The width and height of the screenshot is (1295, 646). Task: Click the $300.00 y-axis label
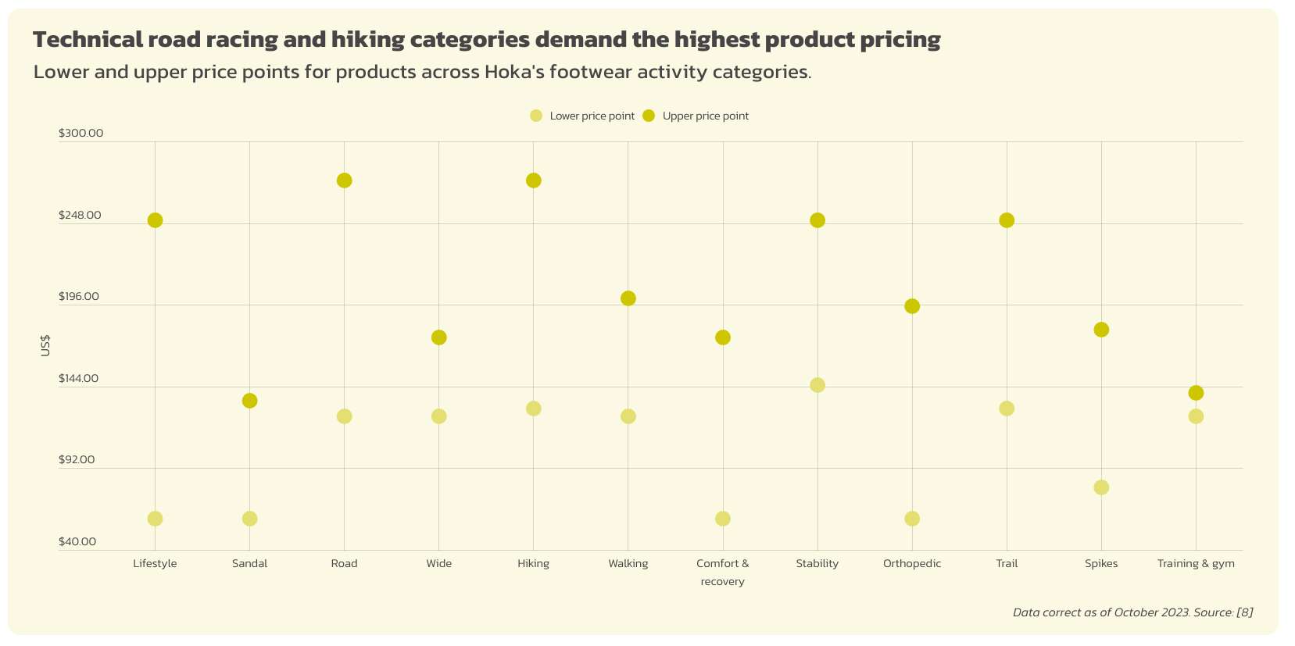80,134
